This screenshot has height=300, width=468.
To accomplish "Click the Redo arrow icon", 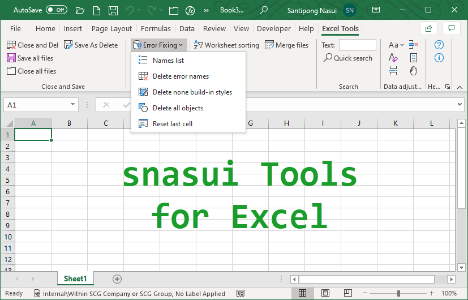I will coord(152,10).
